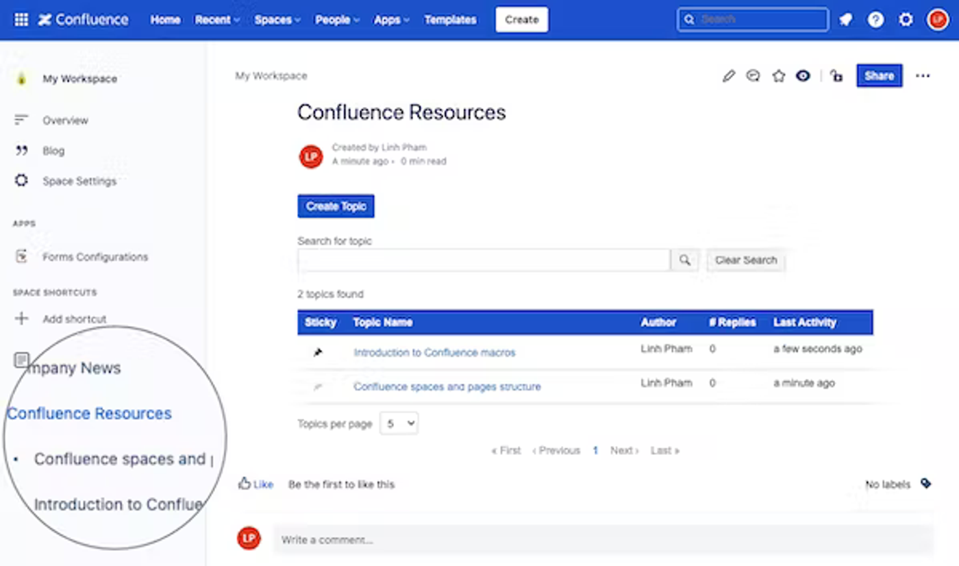
Task: Click the author LP avatar under title
Action: pyautogui.click(x=311, y=157)
